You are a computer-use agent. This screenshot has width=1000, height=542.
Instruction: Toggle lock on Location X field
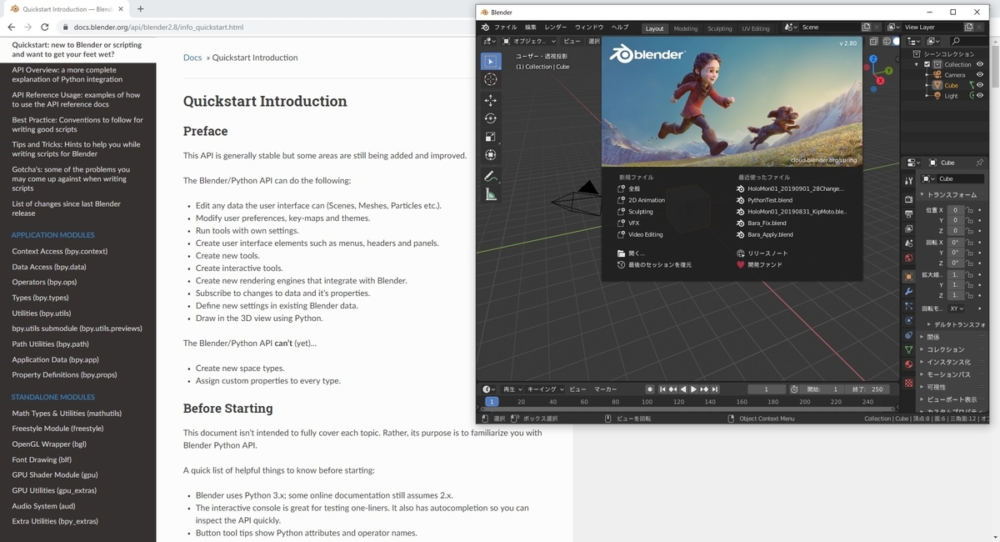969,210
